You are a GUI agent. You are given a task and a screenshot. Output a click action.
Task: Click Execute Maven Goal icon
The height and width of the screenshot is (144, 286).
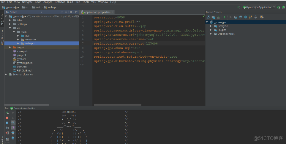click(x=236, y=17)
